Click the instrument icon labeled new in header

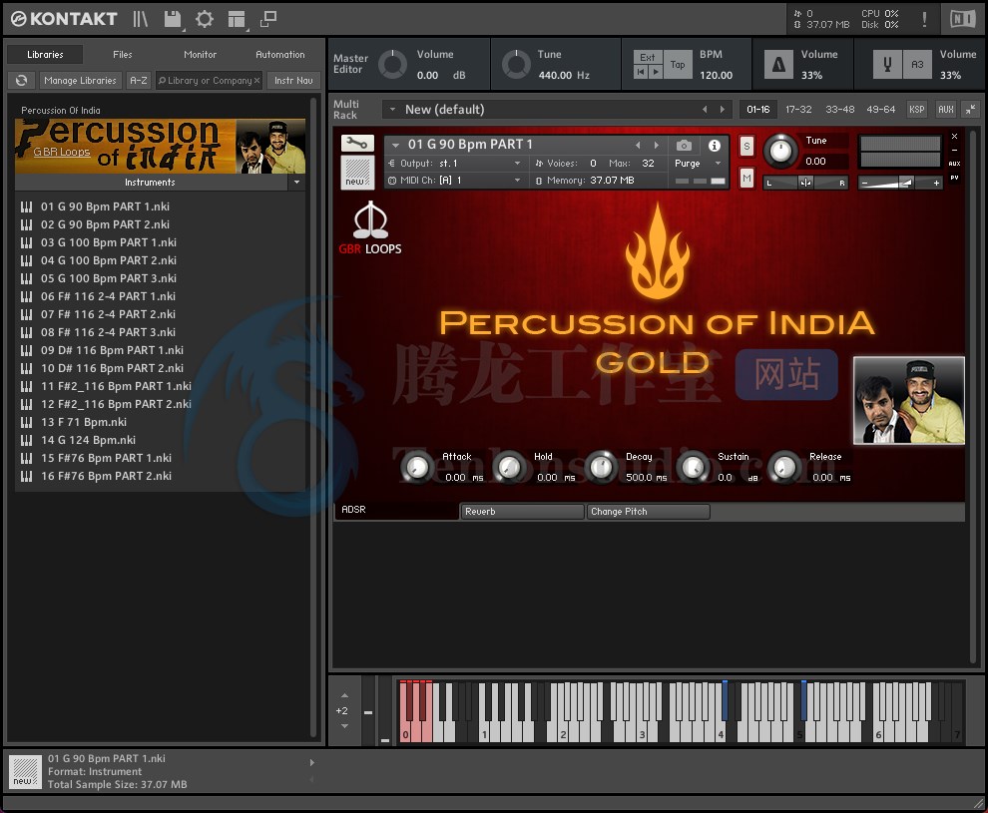click(357, 172)
